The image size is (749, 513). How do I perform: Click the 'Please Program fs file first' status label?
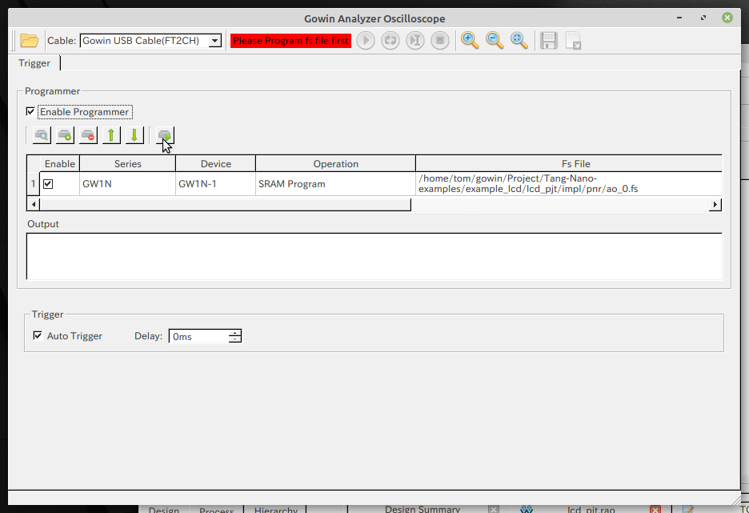[x=290, y=41]
